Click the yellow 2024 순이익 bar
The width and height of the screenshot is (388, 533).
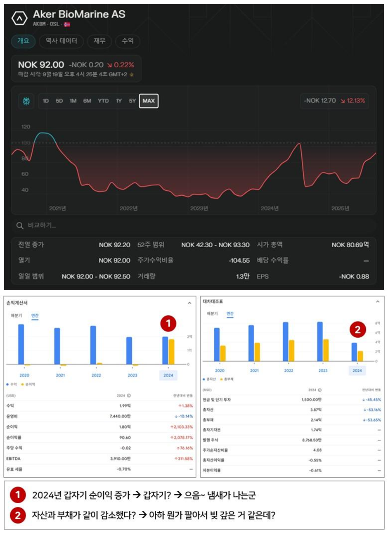point(171,352)
